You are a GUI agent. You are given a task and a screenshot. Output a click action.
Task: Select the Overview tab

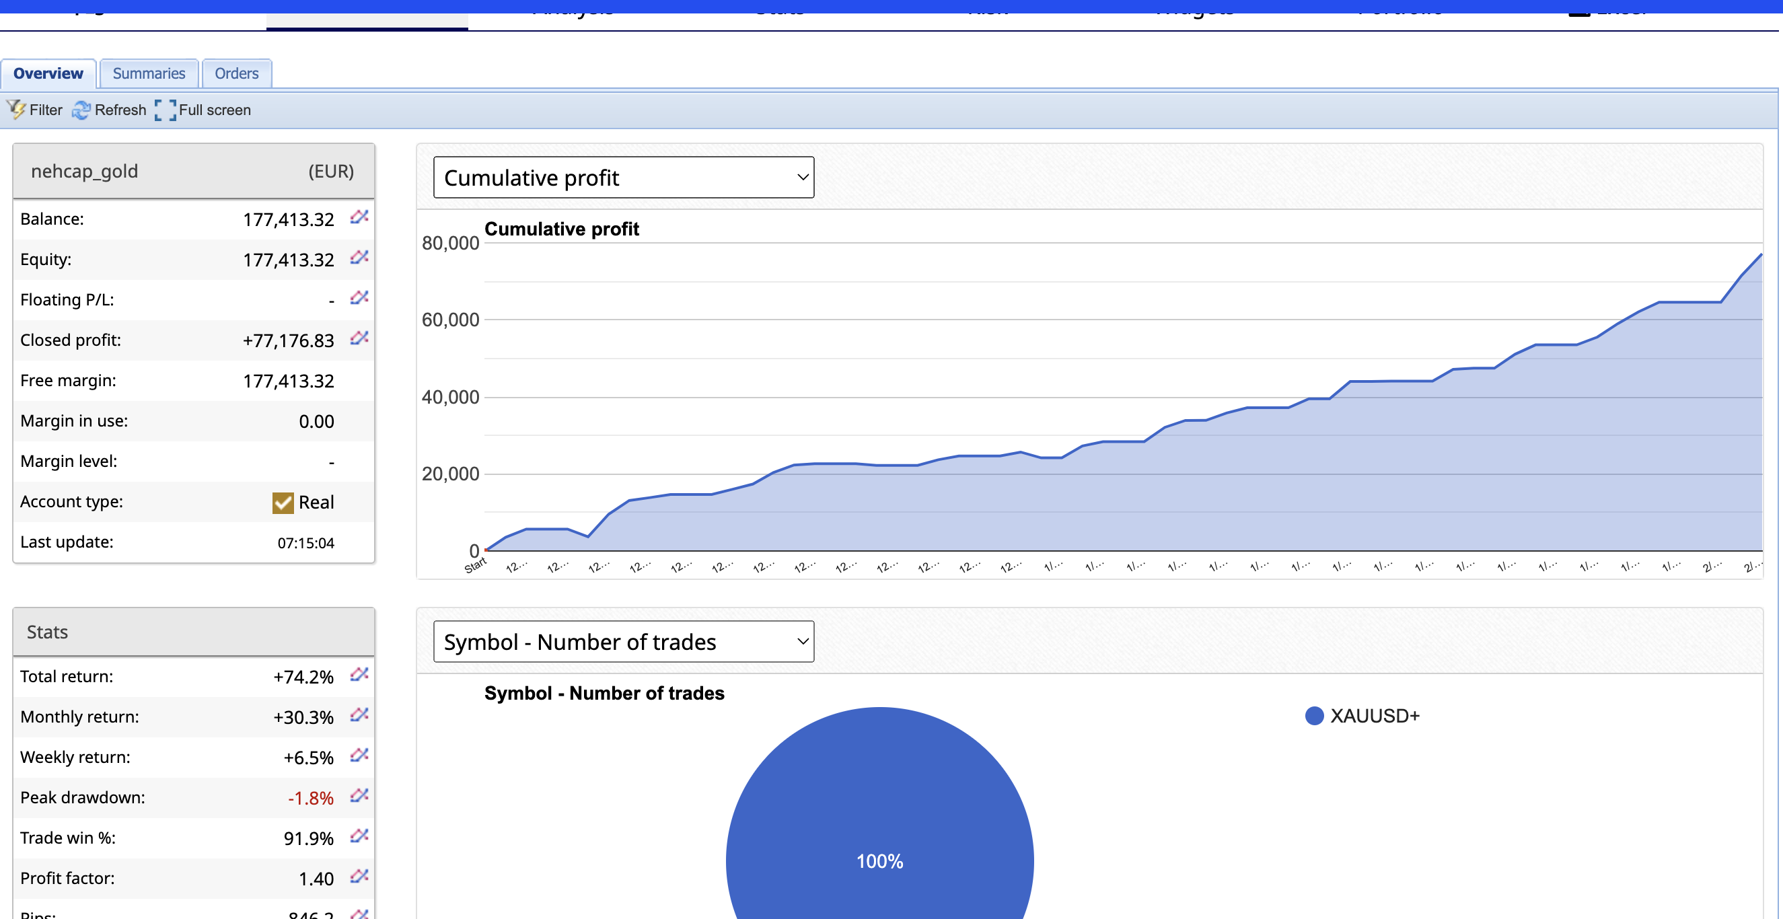coord(48,73)
